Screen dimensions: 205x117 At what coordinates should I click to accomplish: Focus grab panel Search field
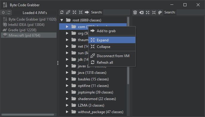point(190,13)
